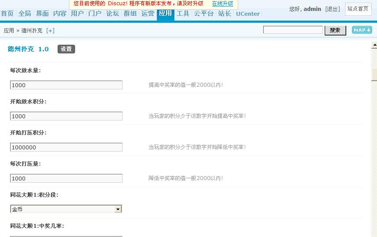
Task: Go to the 运营 tab
Action: click(148, 14)
